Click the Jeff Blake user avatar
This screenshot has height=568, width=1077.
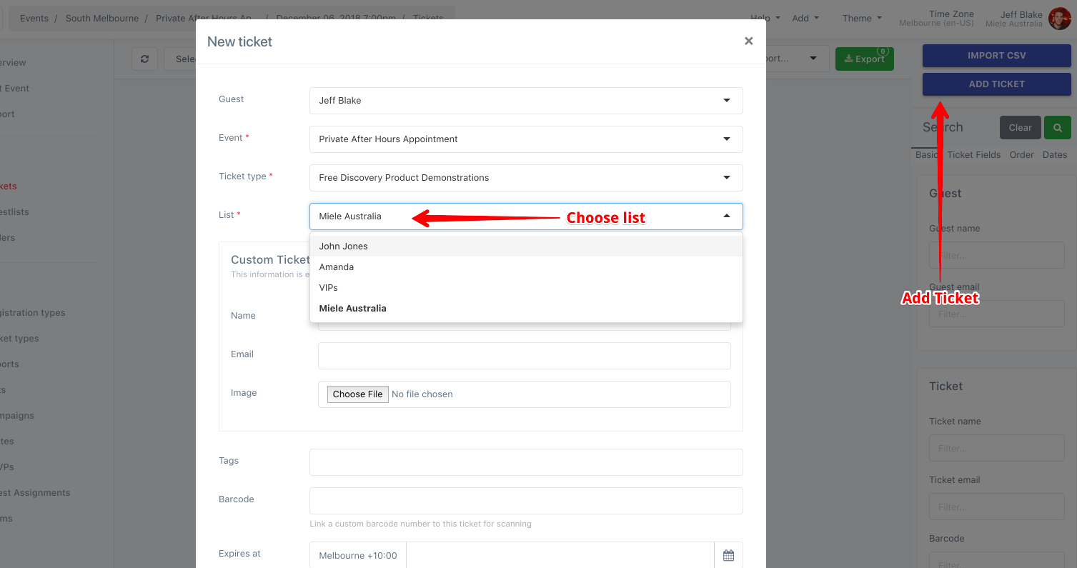point(1059,19)
